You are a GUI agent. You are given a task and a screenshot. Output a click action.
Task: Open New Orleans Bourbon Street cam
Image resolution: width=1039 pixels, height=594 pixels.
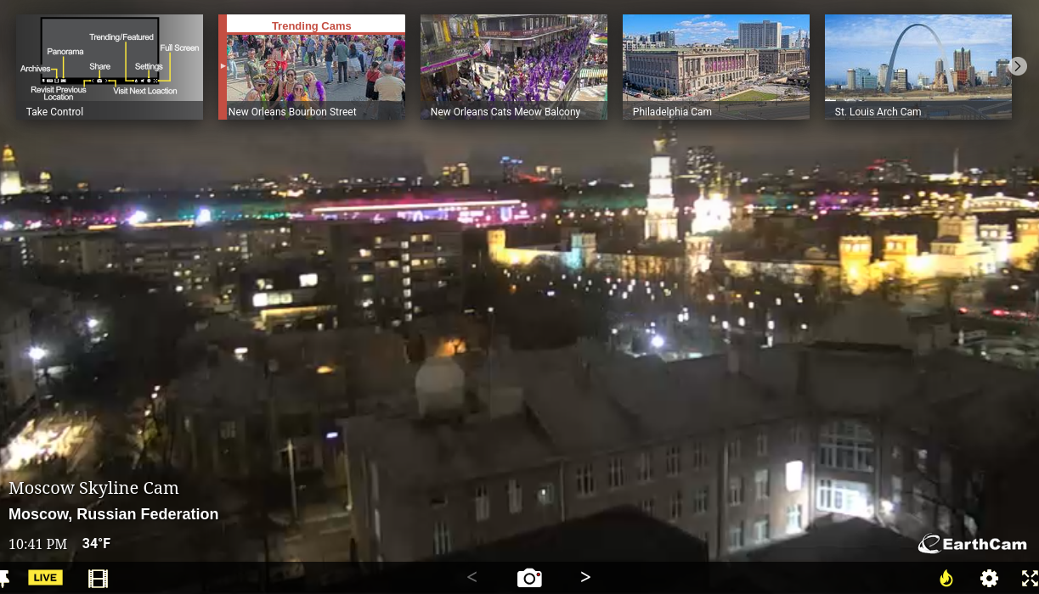(x=312, y=67)
